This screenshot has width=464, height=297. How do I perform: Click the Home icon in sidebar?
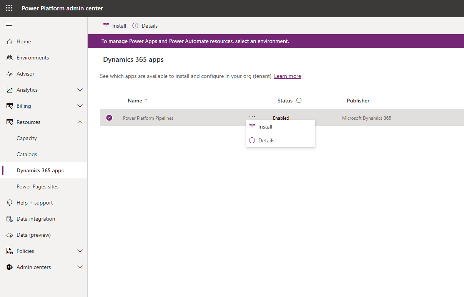[x=10, y=41]
